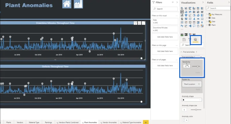
Task: Open the Analytics pane magnifier icon
Action: [195, 40]
